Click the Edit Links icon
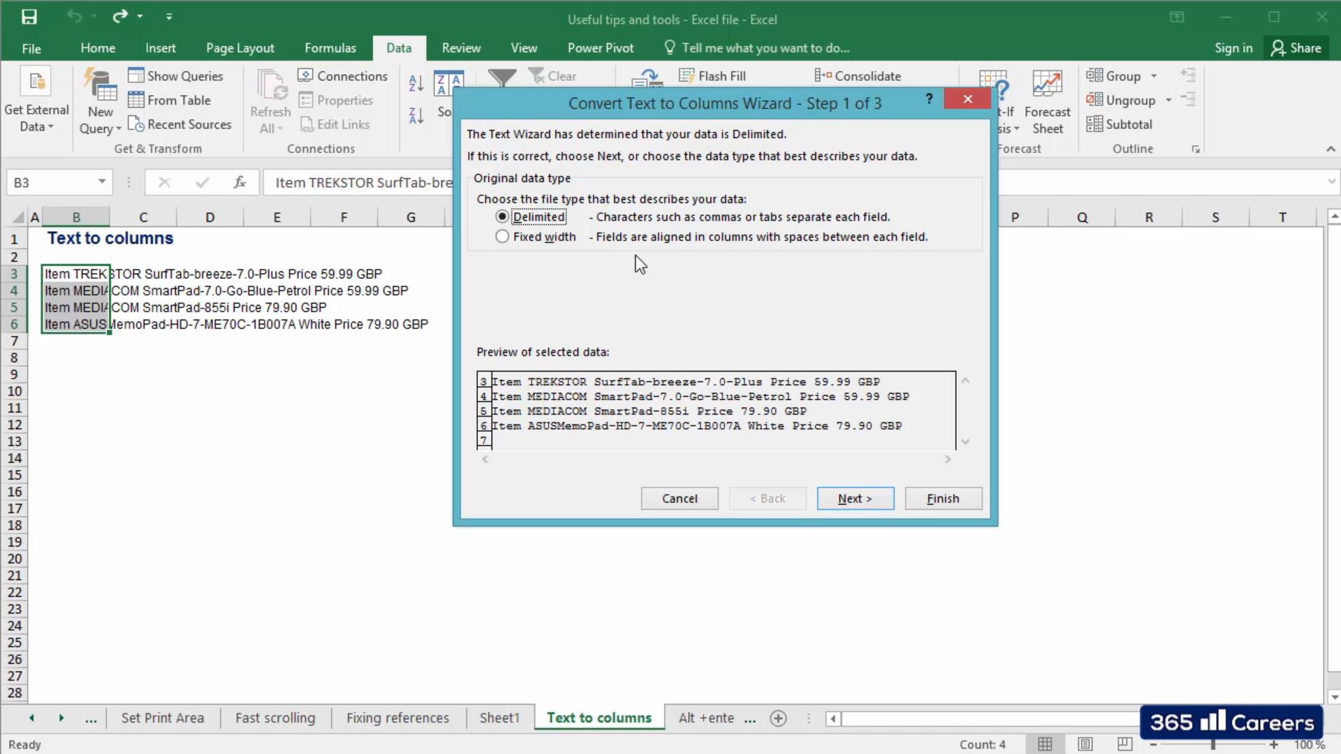This screenshot has height=754, width=1341. coord(335,124)
